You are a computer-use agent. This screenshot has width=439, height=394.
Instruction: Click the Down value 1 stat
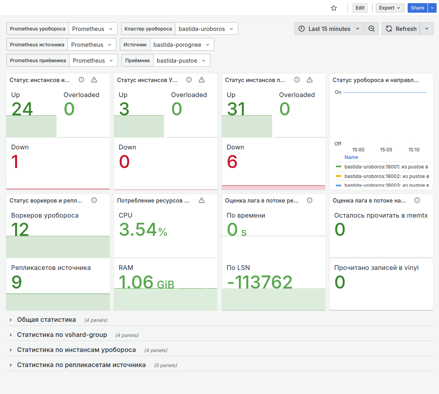click(15, 162)
